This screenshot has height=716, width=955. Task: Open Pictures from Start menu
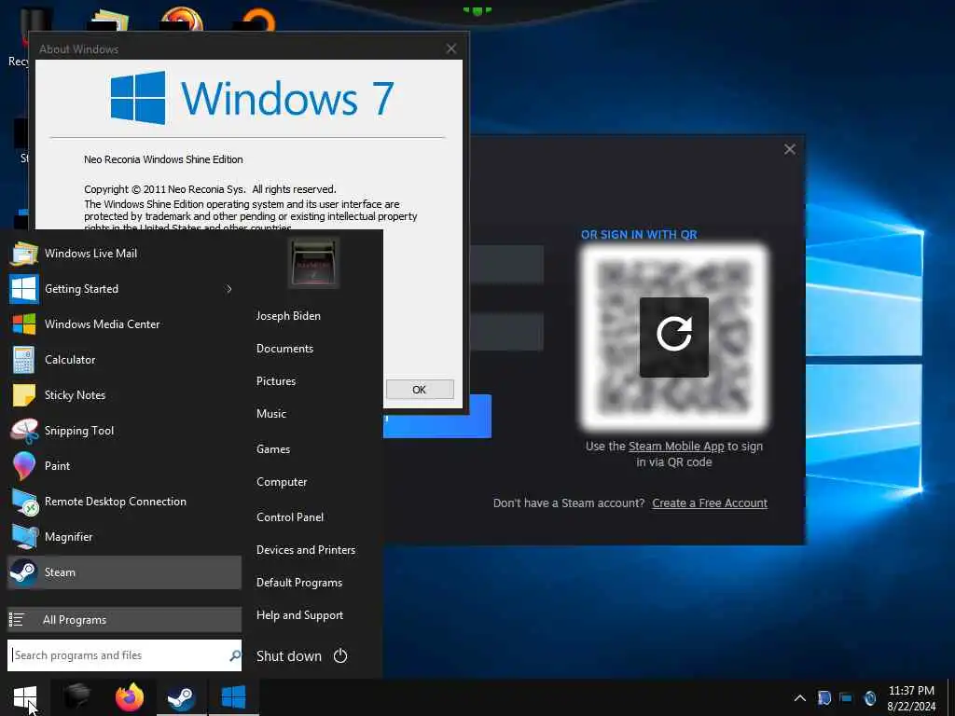pyautogui.click(x=276, y=381)
